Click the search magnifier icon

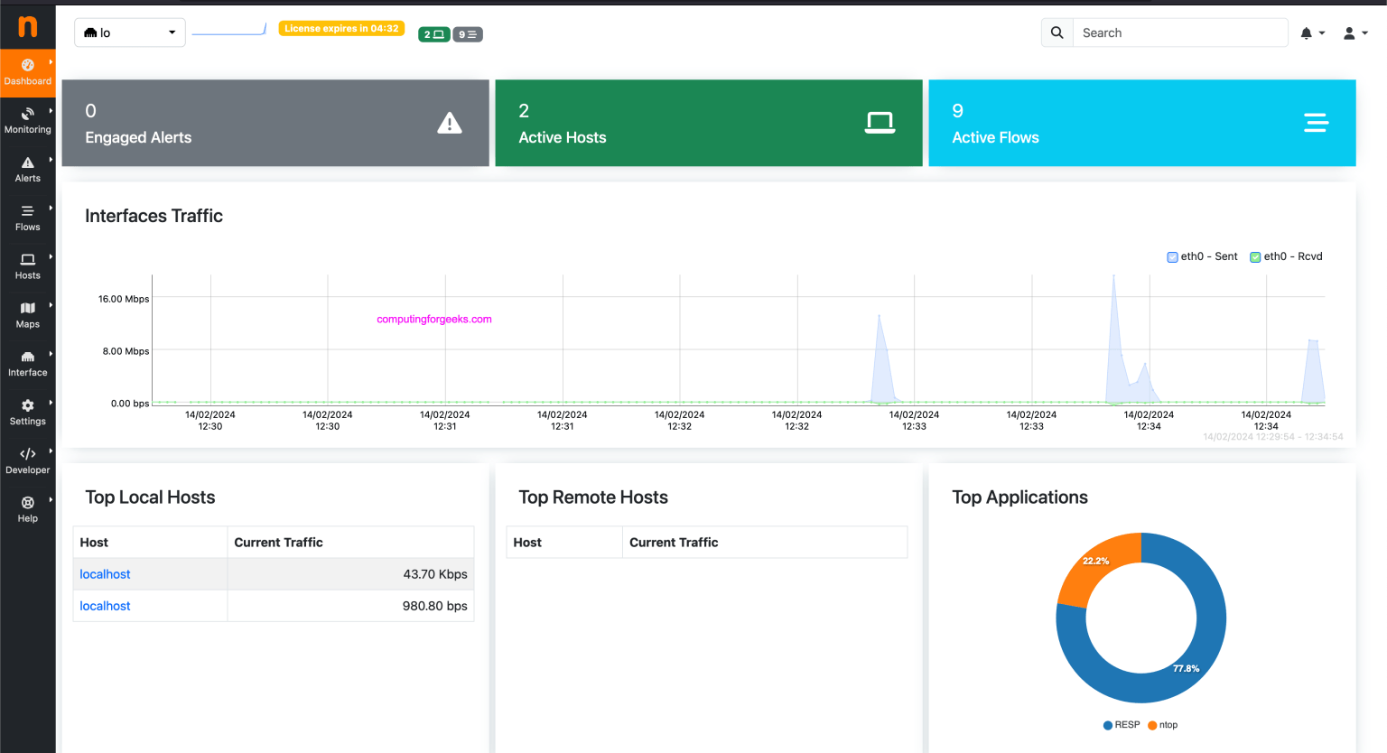point(1057,33)
